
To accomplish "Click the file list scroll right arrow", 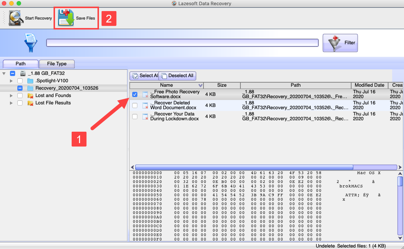I will [x=400, y=167].
